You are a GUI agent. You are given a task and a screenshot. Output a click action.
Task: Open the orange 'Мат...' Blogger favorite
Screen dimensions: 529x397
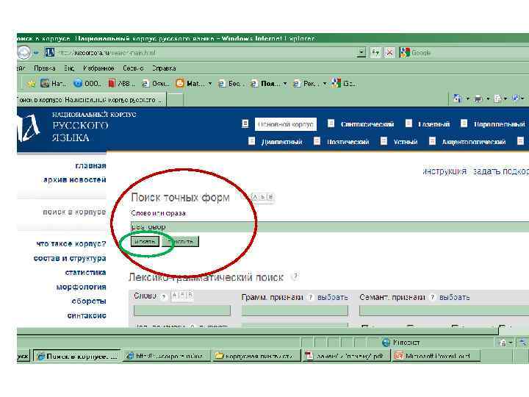point(190,83)
